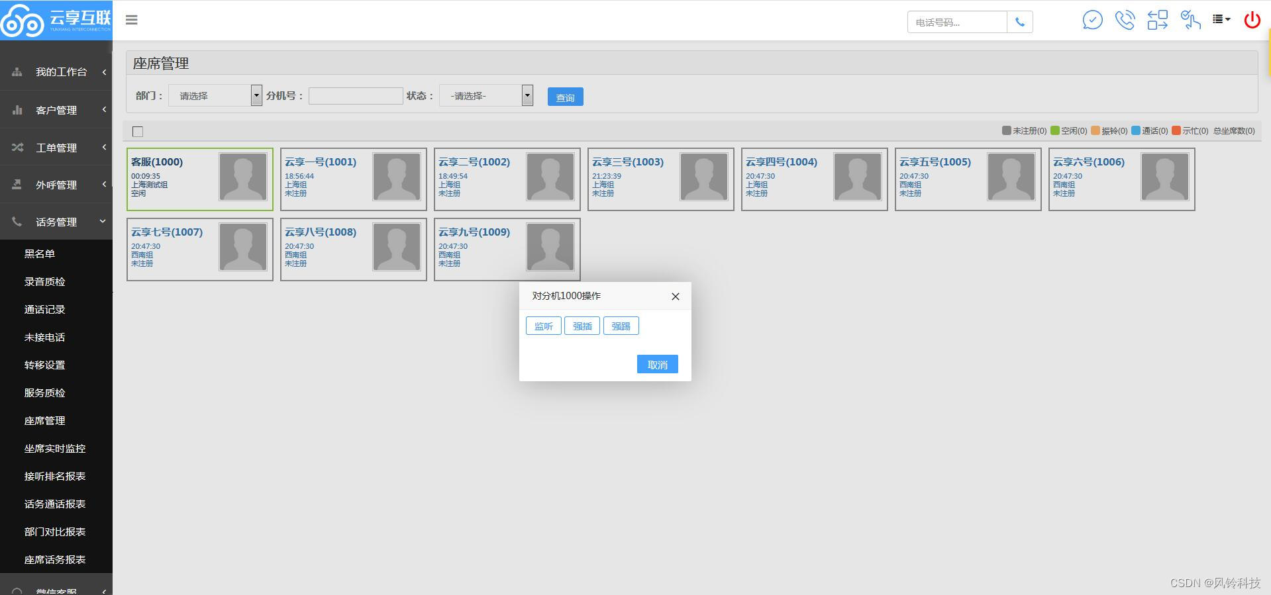
Task: Click the 云享一号(1001) agent name
Action: coord(321,161)
